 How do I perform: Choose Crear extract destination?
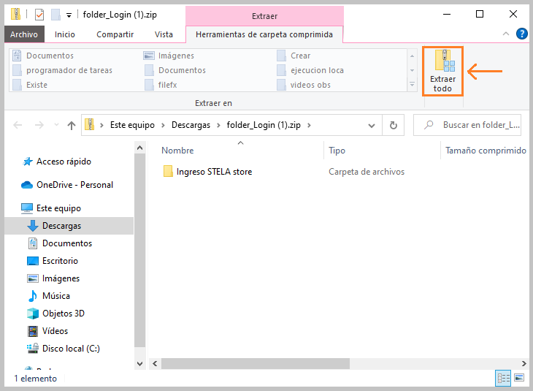(x=294, y=56)
